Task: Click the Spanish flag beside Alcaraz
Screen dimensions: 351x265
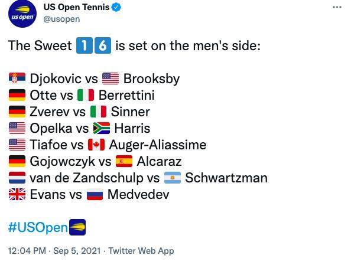Action: click(x=124, y=161)
